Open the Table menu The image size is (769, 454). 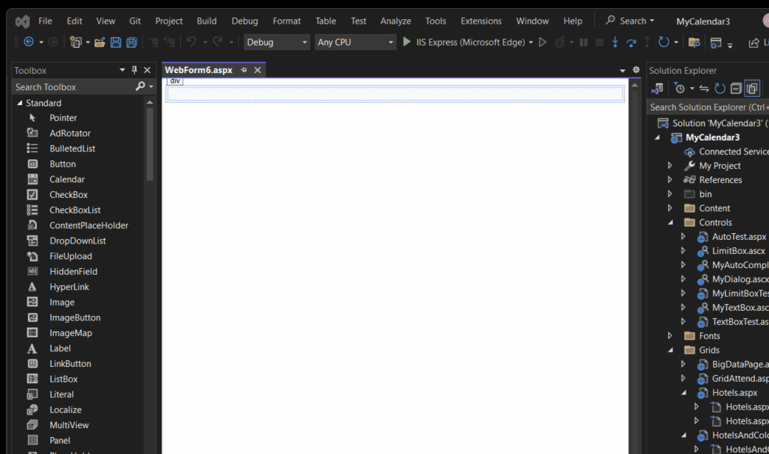click(x=325, y=21)
